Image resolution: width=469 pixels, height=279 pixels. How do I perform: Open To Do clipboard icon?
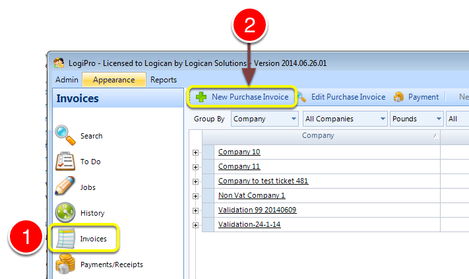click(x=65, y=161)
